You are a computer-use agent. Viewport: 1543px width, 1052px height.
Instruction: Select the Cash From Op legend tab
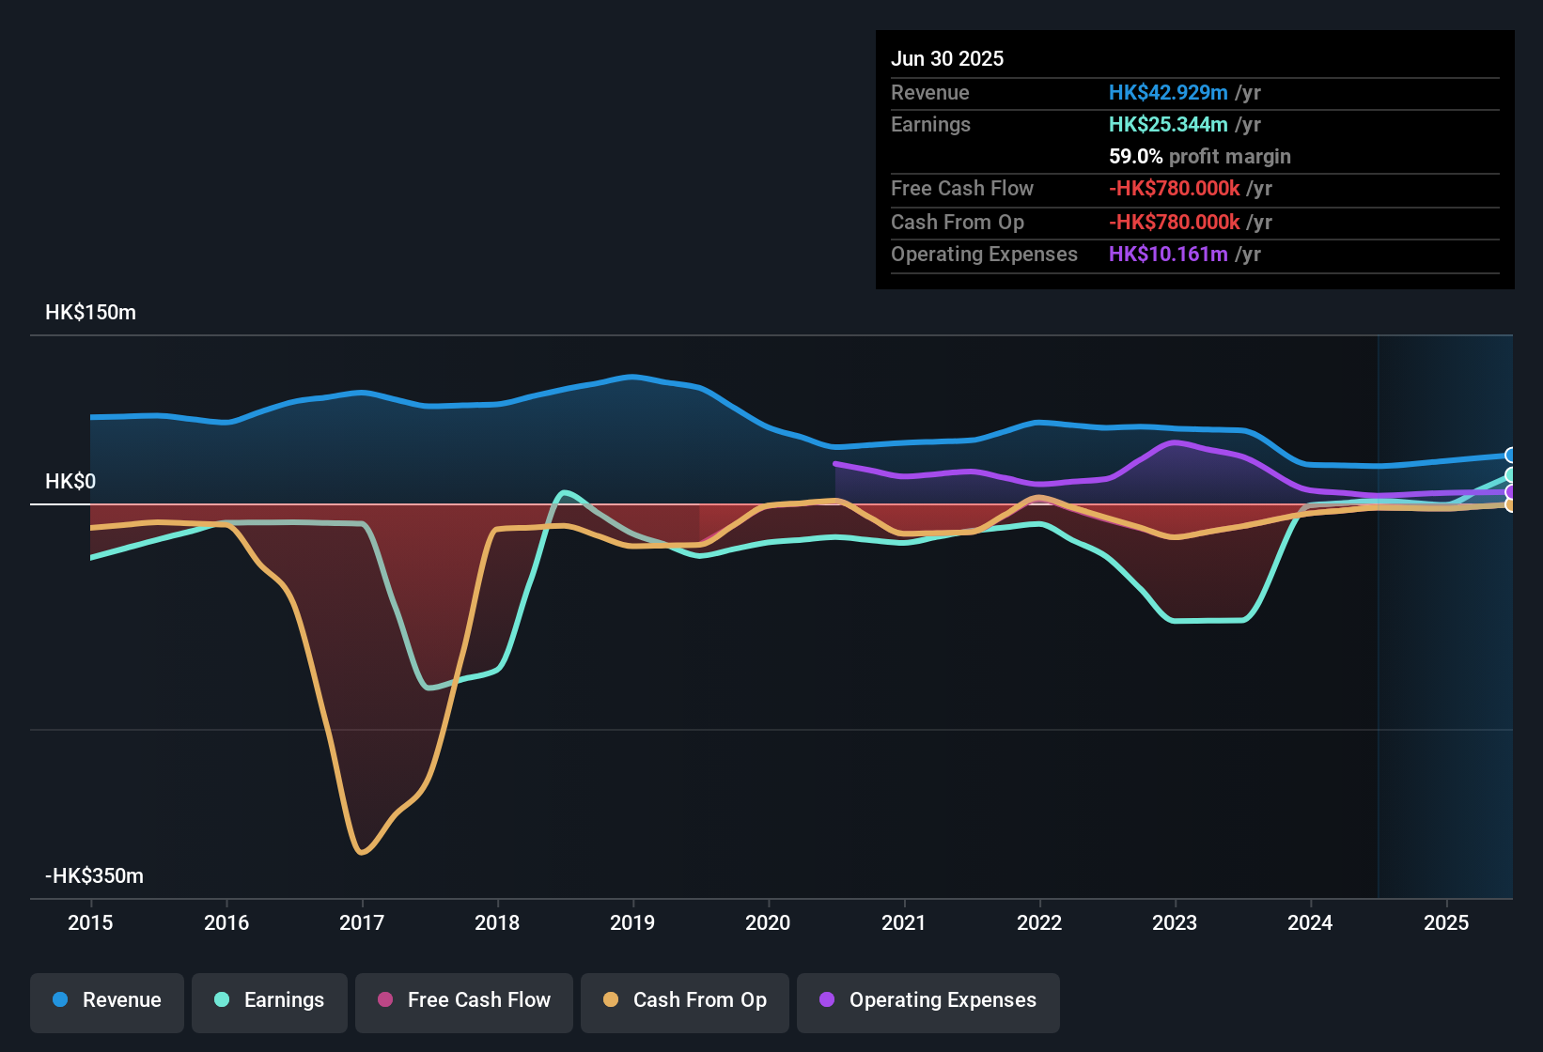(x=684, y=1000)
